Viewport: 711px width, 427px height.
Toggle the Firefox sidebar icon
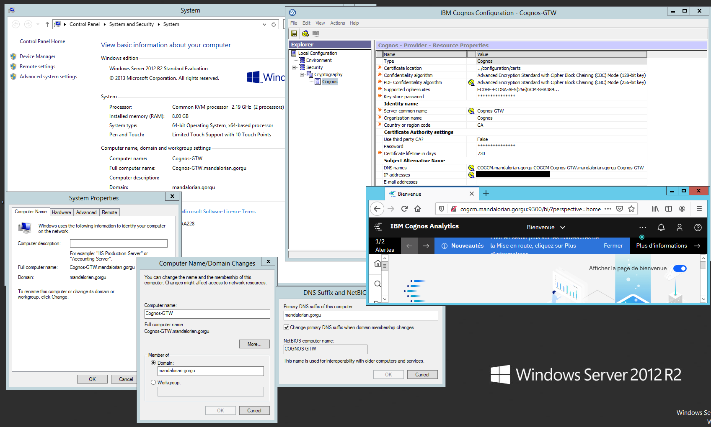669,209
